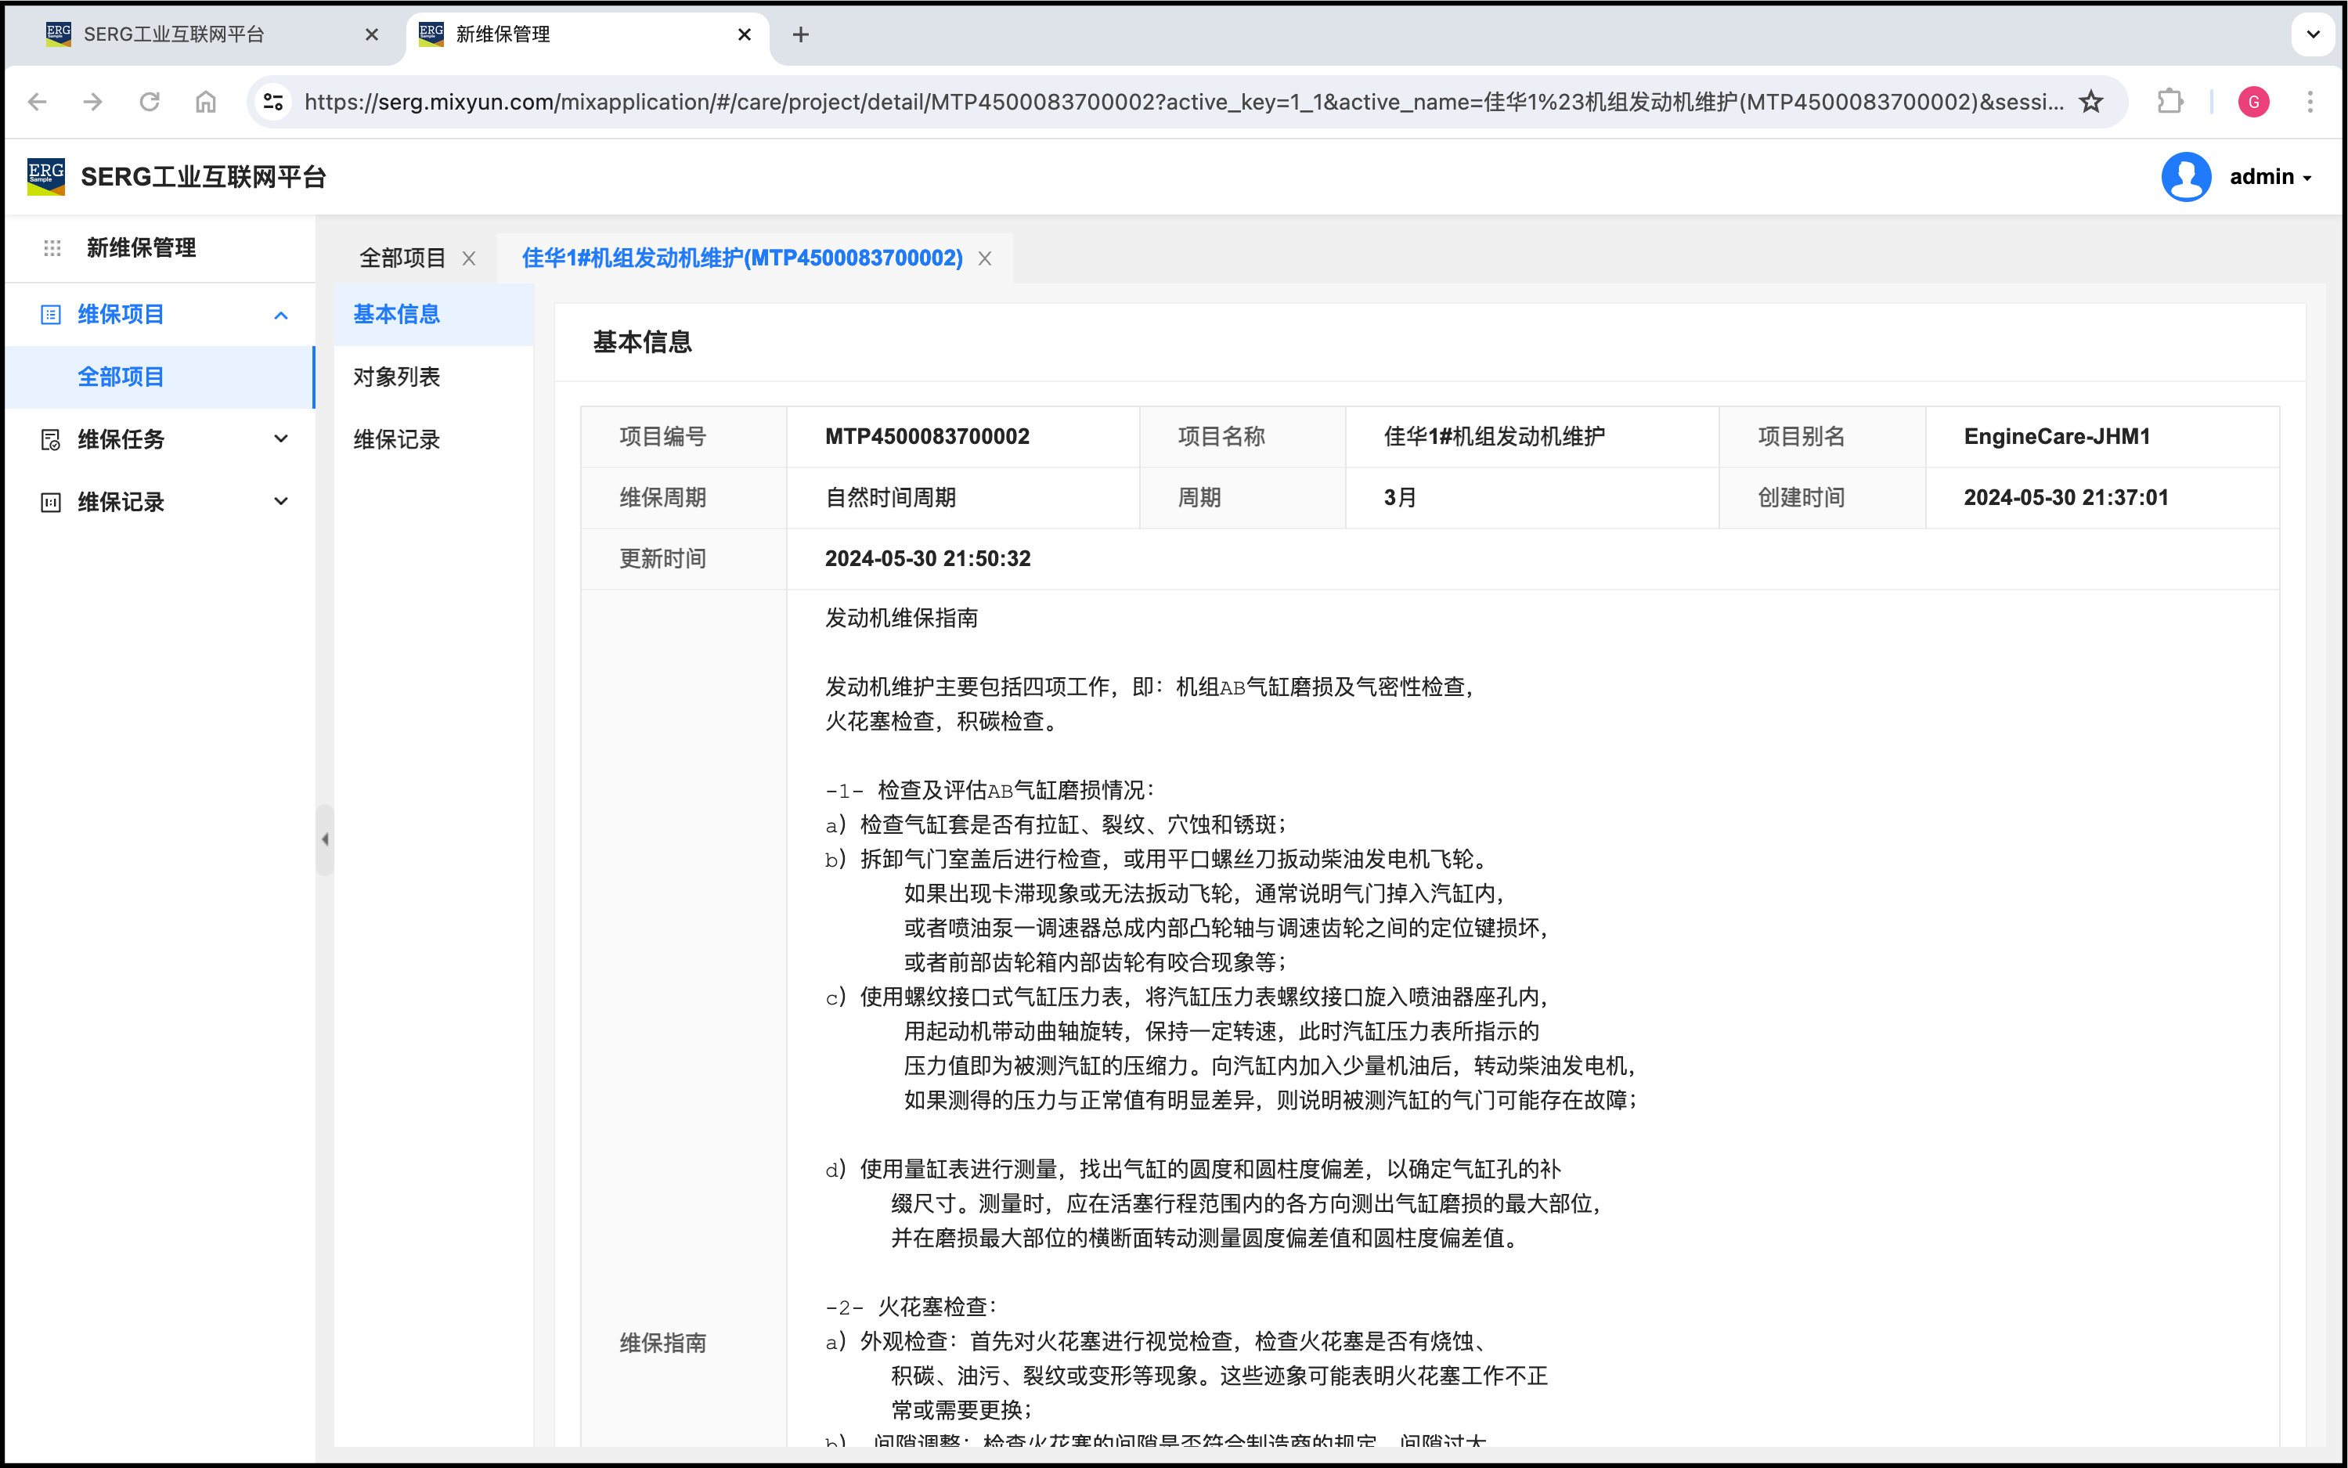Click the grid icon beside 新维保管理
The height and width of the screenshot is (1468, 2348).
pyautogui.click(x=52, y=247)
